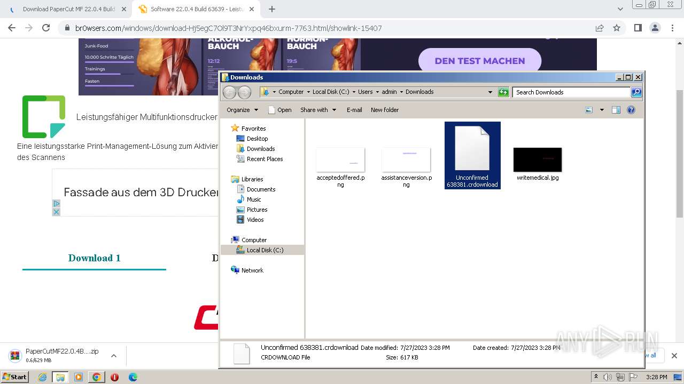Click the Explorer search magnifier icon
This screenshot has height=384, width=684.
[x=636, y=92]
